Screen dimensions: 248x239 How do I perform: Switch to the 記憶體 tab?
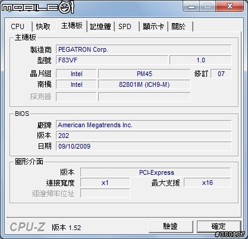pos(101,27)
